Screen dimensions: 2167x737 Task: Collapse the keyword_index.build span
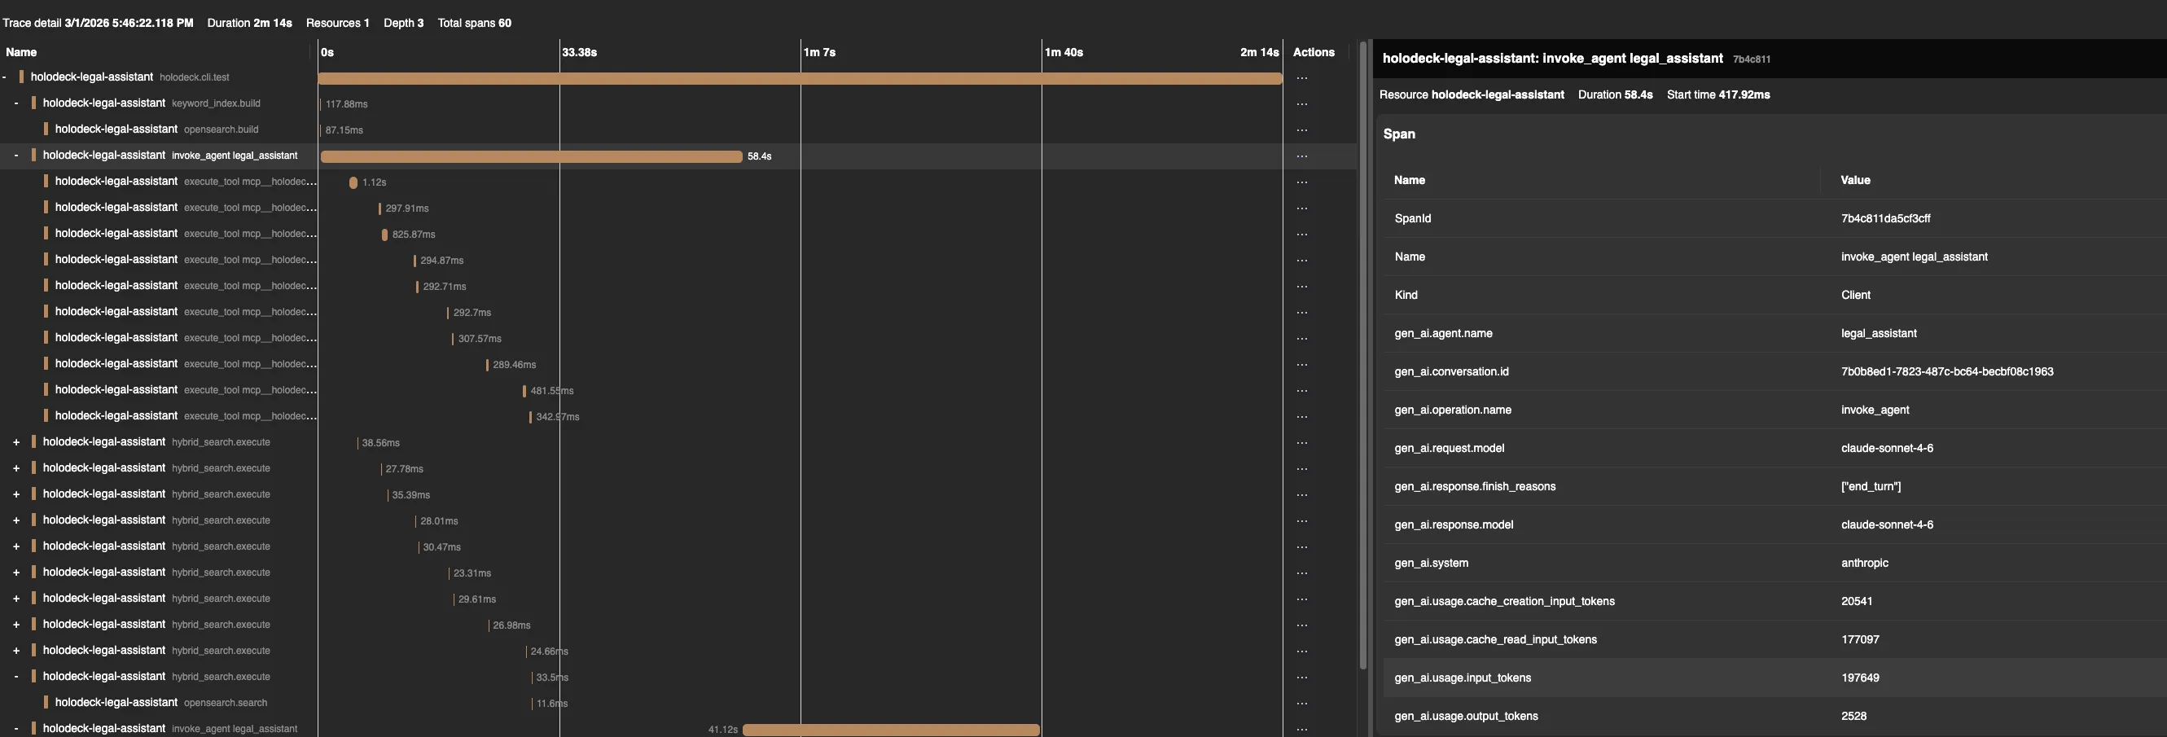(x=16, y=102)
